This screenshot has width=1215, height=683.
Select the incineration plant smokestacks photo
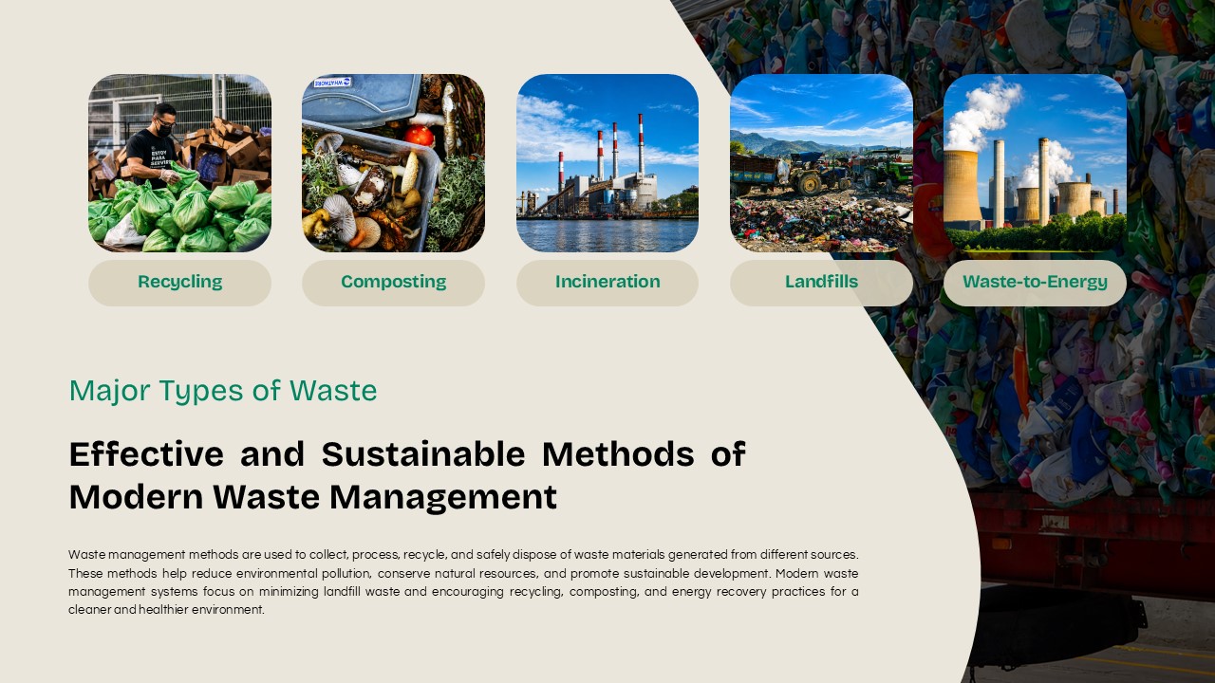[x=607, y=163]
